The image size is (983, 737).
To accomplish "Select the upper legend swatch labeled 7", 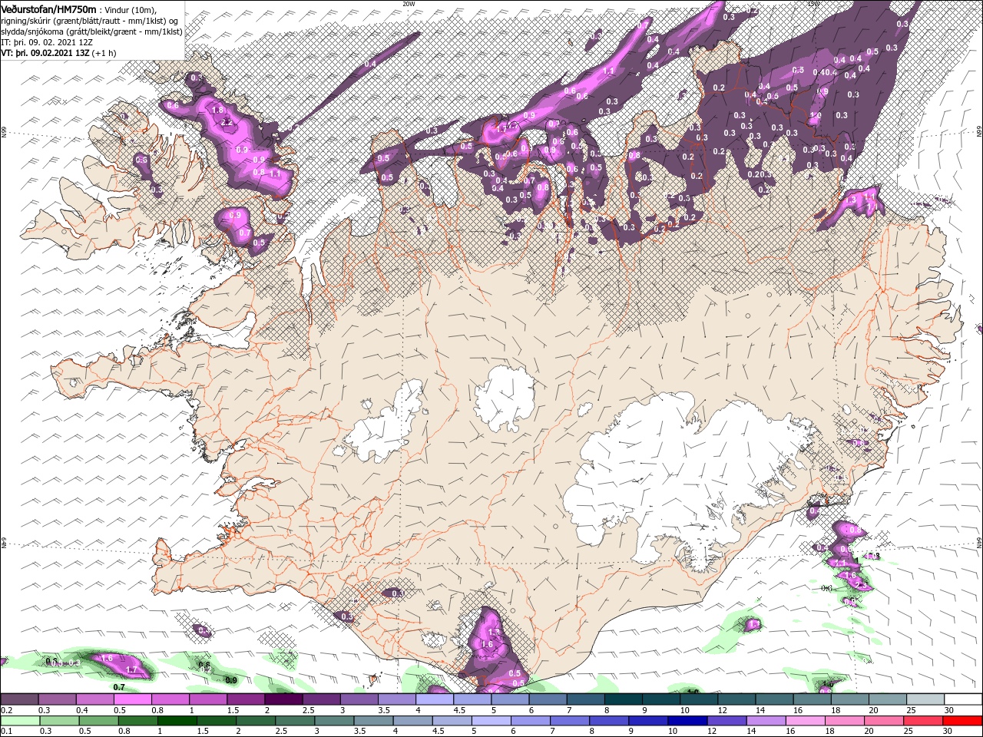I will [x=585, y=699].
